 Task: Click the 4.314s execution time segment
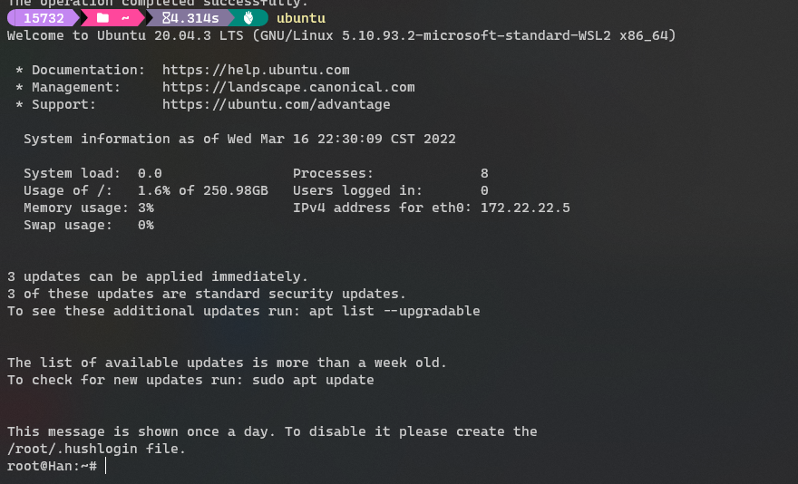click(x=190, y=18)
